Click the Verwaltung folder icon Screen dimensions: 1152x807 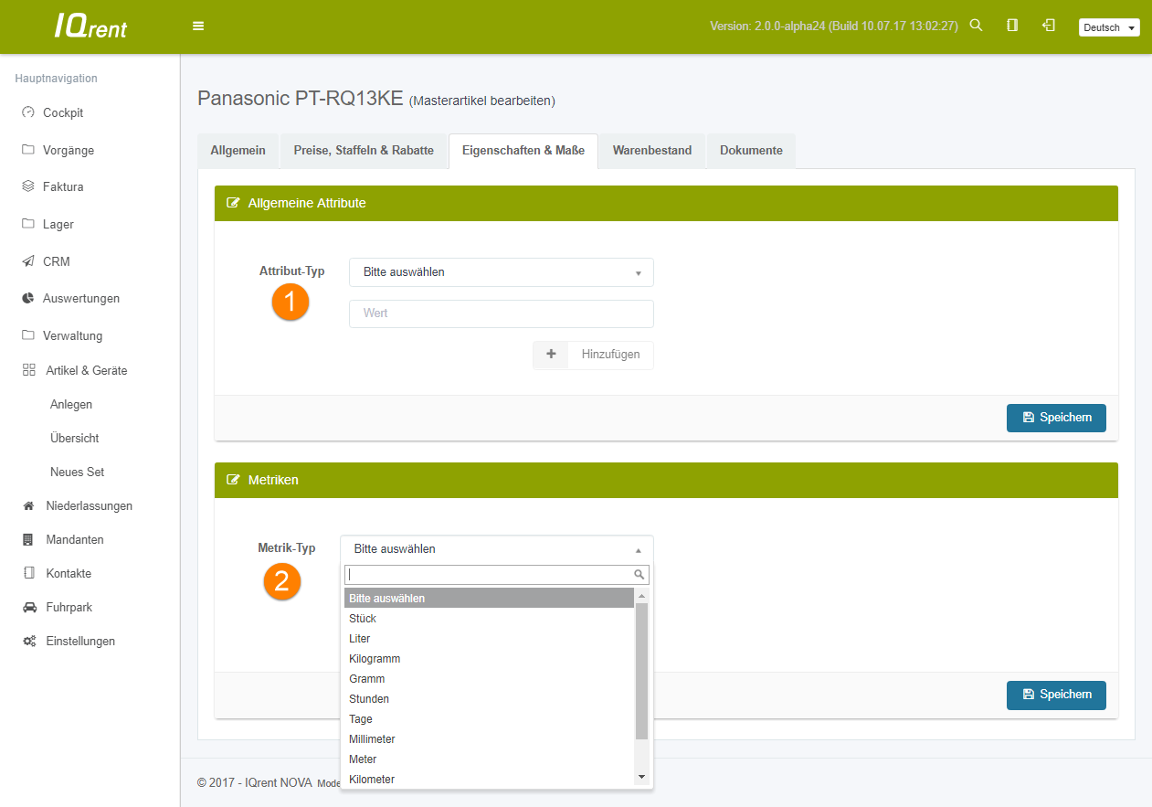[x=28, y=335]
